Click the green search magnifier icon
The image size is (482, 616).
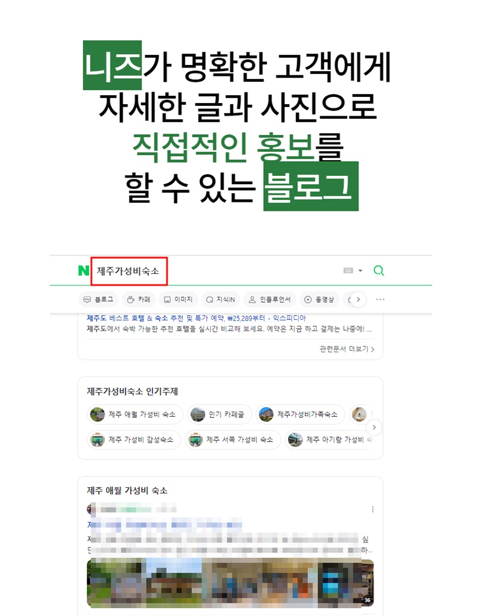tap(378, 270)
